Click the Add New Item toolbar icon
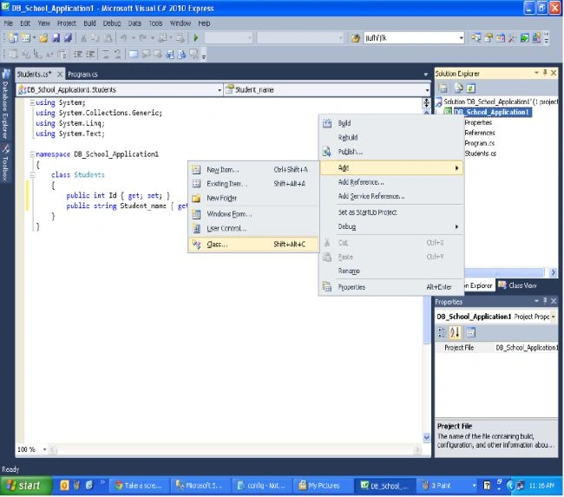The width and height of the screenshot is (564, 497). tap(25, 38)
